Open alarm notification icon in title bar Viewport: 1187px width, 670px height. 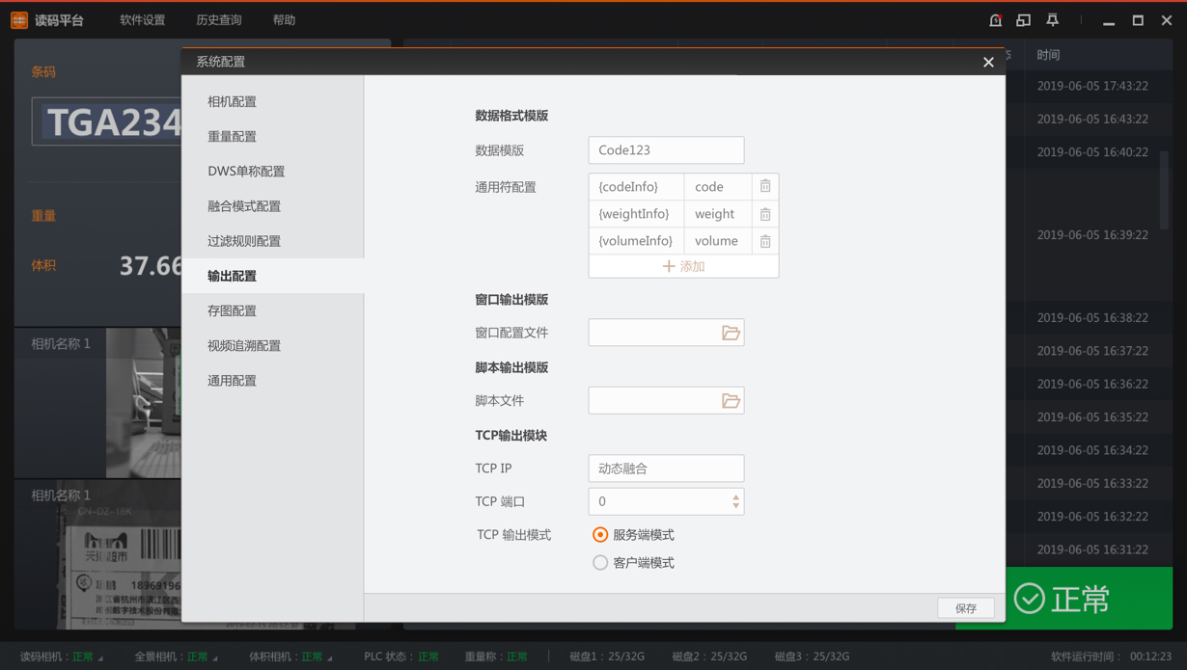click(995, 20)
